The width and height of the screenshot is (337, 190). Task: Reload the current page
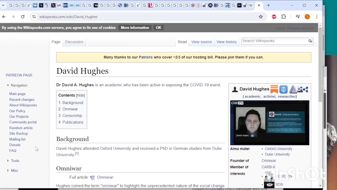tap(23, 17)
